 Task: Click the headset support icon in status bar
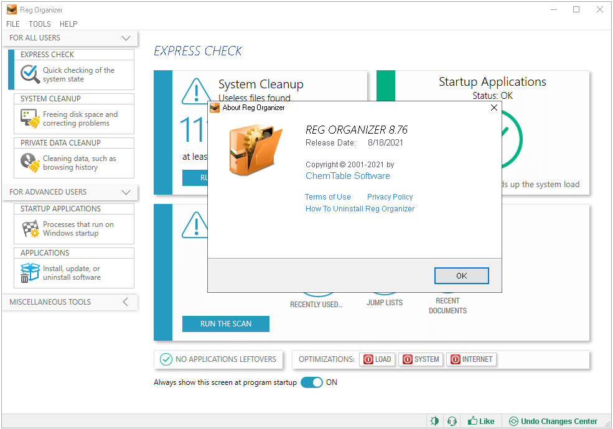452,421
